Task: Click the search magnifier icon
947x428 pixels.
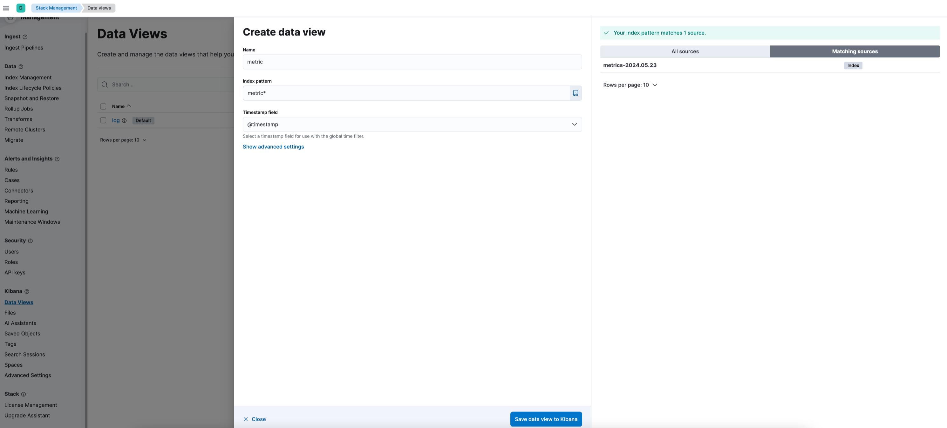Action: point(105,85)
